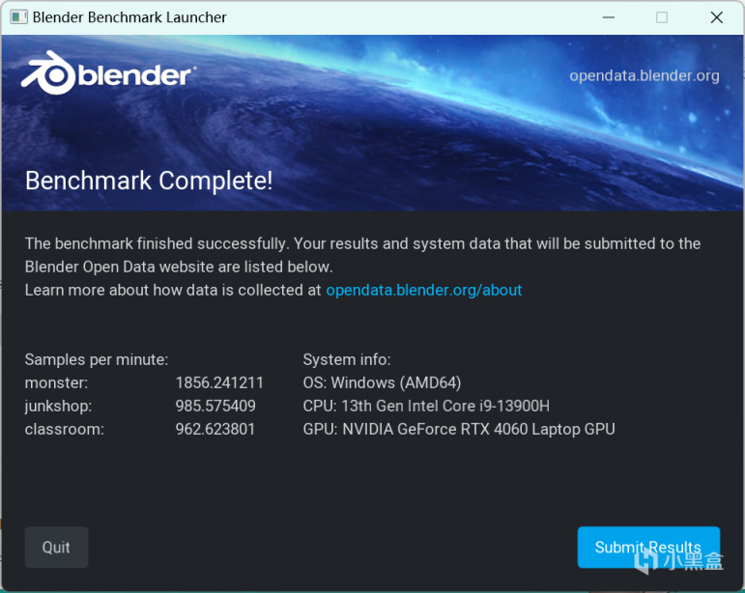Select the junkshop score 985.575409
Viewport: 745px width, 593px height.
[215, 406]
